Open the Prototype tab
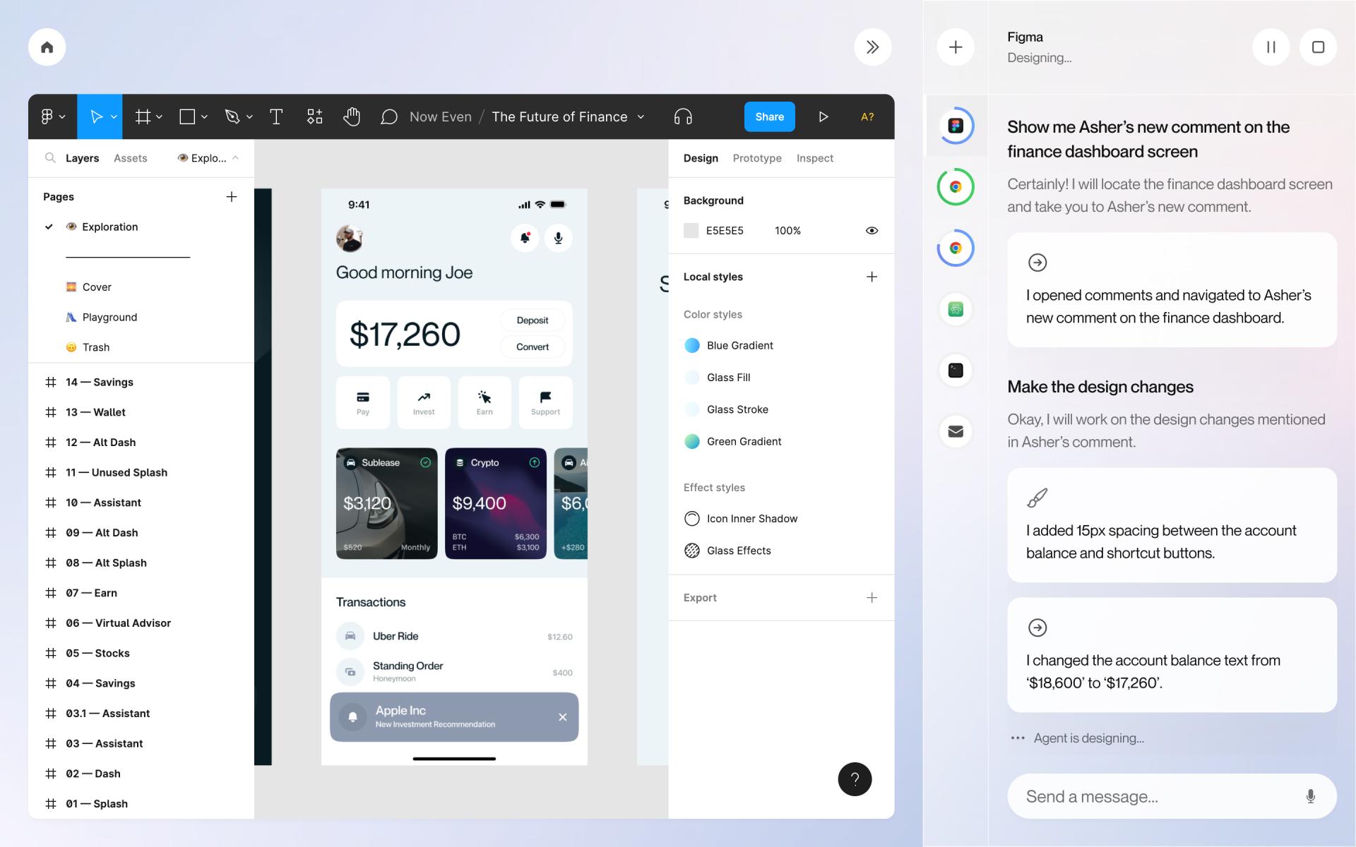Viewport: 1356px width, 847px height. coord(757,158)
